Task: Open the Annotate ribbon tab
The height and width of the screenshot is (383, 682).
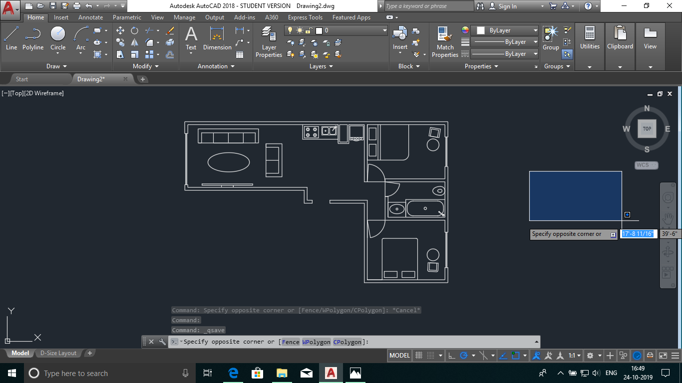Action: (91, 17)
